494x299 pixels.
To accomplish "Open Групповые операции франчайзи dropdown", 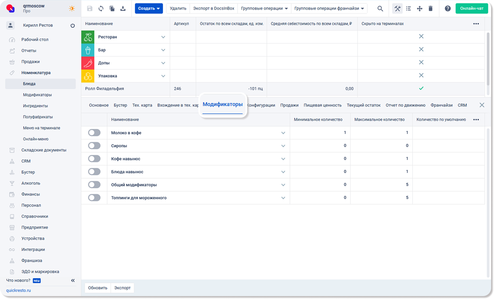I will pyautogui.click(x=329, y=8).
